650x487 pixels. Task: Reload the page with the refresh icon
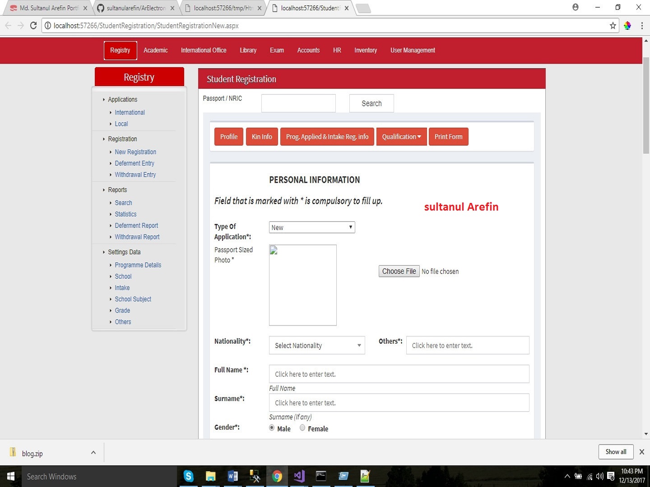33,26
